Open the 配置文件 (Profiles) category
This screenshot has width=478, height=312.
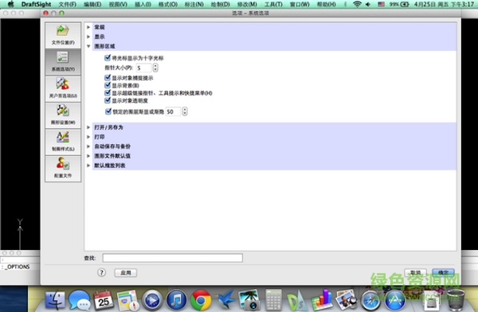(x=63, y=169)
